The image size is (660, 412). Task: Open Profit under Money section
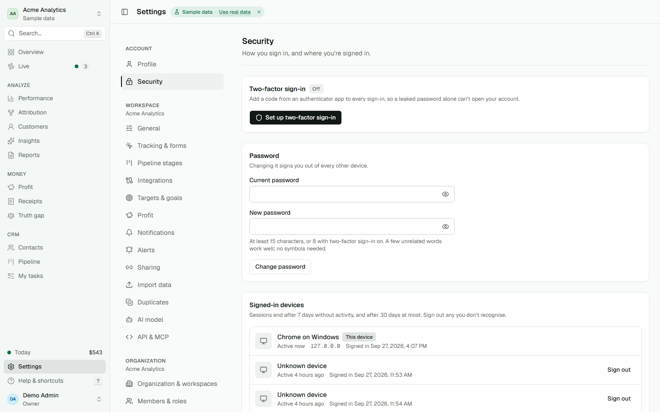[55, 187]
